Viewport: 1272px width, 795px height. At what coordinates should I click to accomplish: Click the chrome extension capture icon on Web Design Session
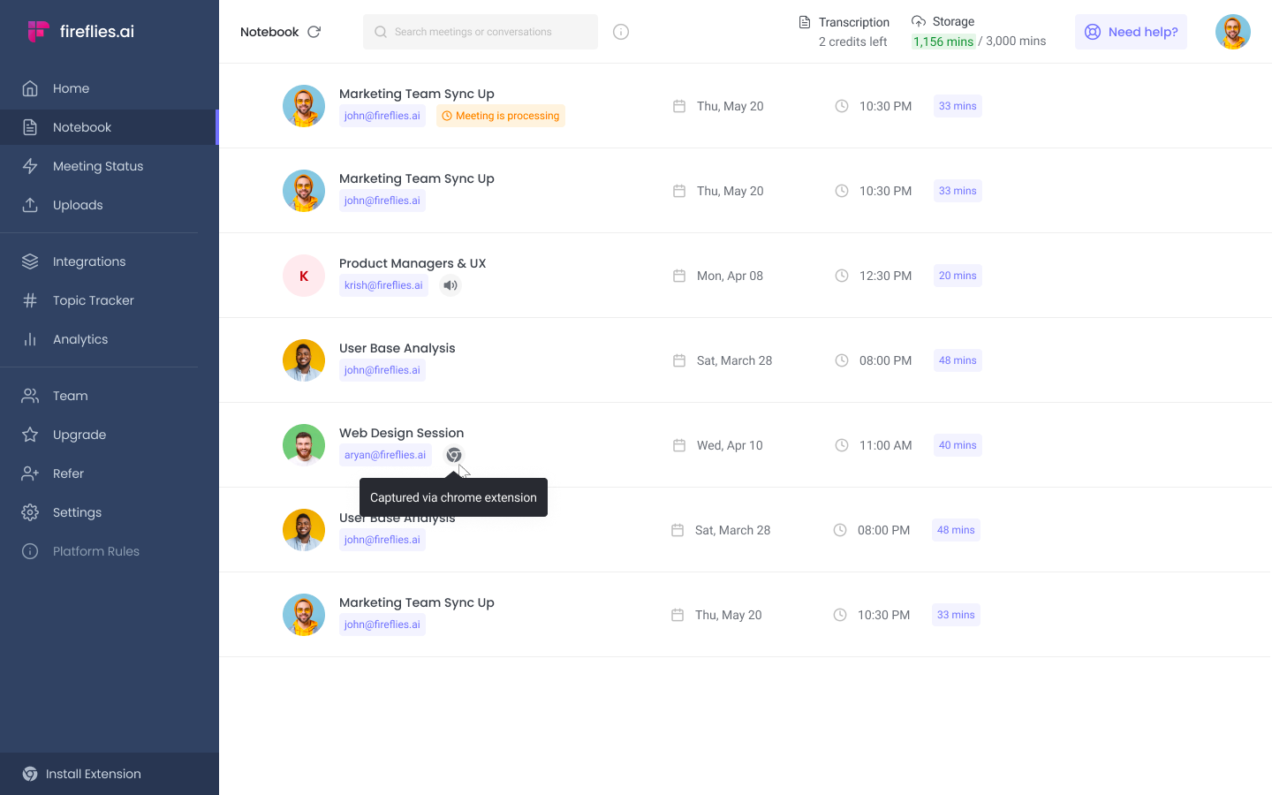(x=453, y=454)
